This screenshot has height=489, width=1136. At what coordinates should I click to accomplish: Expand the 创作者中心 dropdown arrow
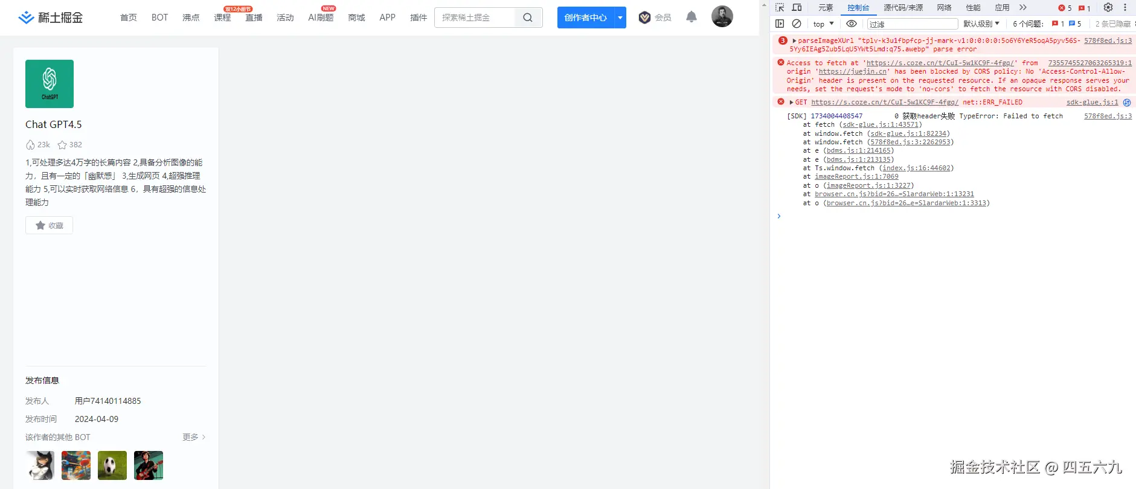pyautogui.click(x=620, y=18)
